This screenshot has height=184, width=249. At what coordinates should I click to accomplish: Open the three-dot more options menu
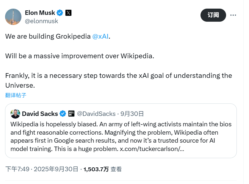coord(234,15)
